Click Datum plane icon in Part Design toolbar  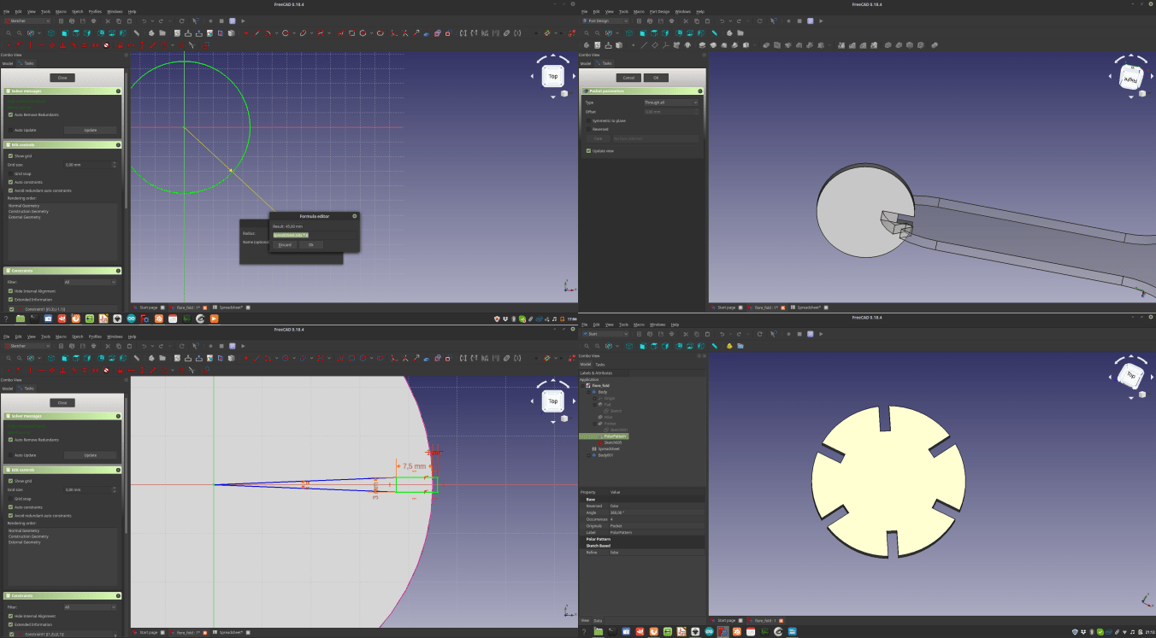pos(655,45)
